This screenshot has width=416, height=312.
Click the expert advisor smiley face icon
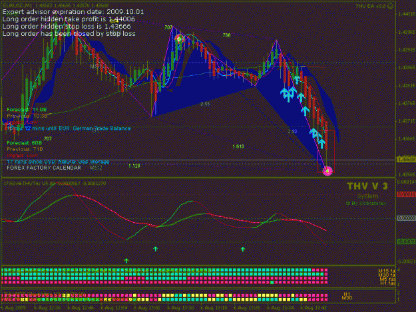[x=391, y=6]
